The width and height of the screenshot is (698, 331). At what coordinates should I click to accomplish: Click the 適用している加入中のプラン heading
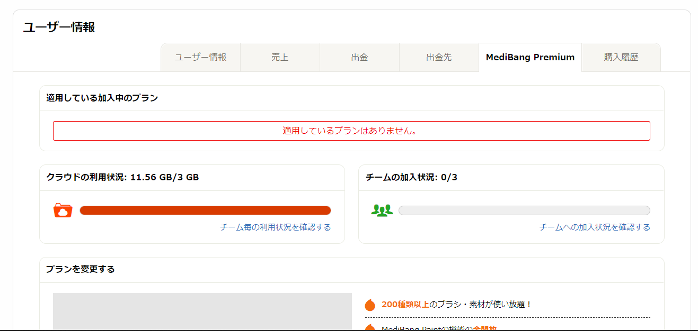pyautogui.click(x=102, y=98)
